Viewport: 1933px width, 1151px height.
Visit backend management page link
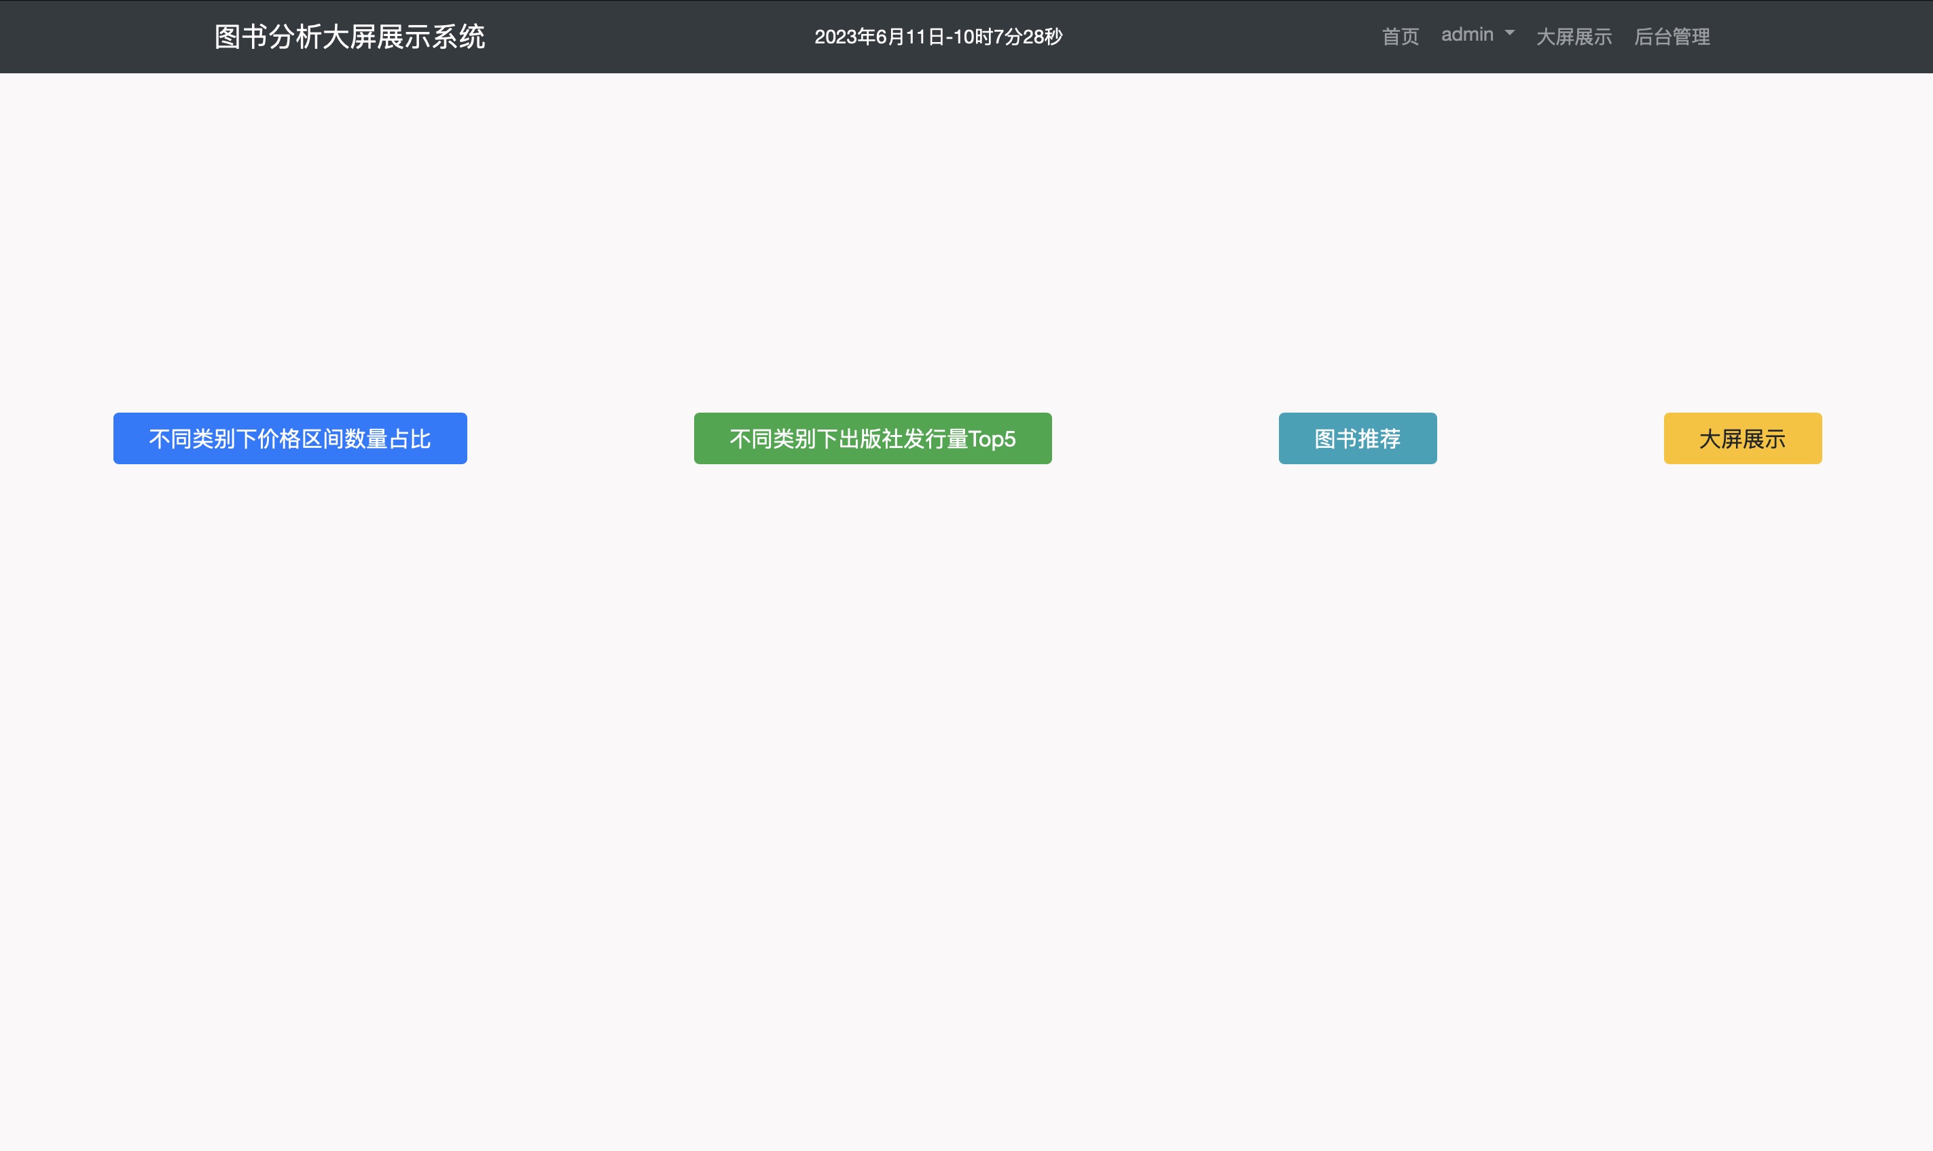pos(1672,37)
